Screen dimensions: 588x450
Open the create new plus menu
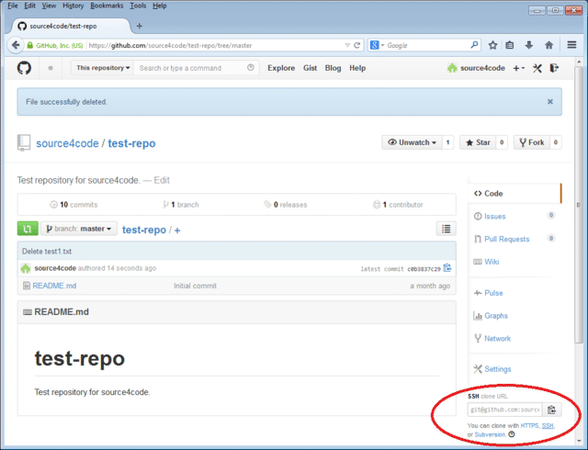pos(518,68)
